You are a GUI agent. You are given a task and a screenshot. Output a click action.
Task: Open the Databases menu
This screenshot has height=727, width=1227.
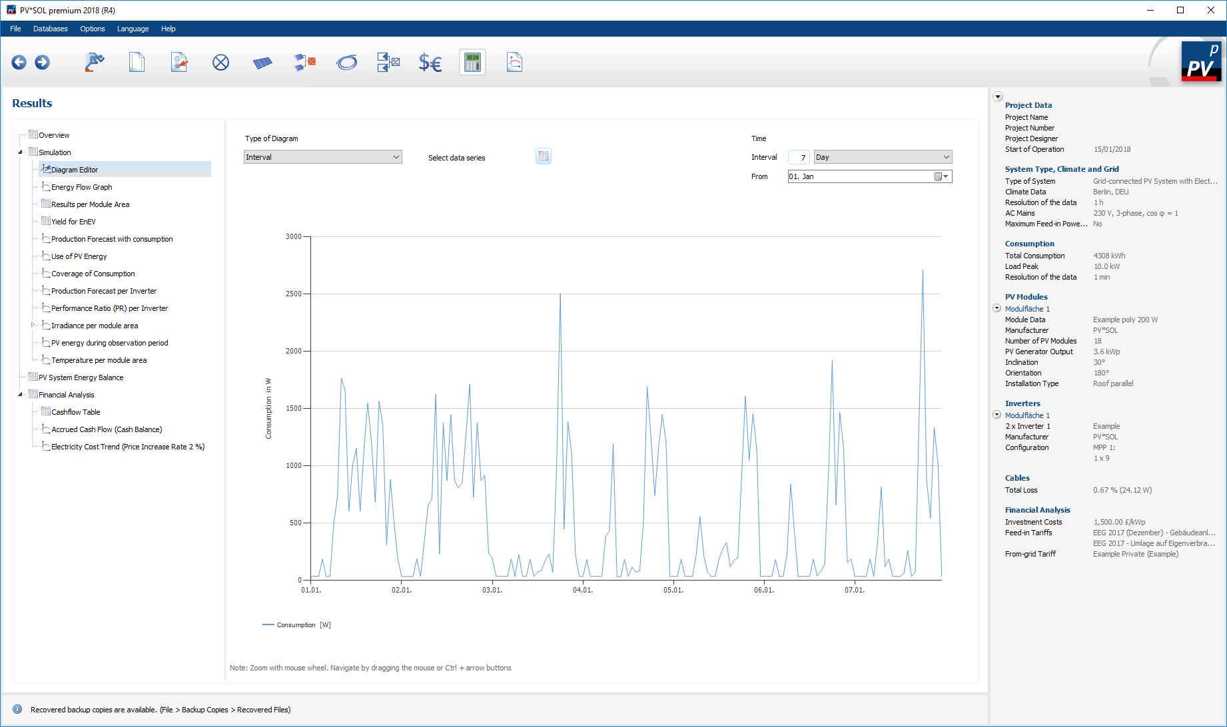click(50, 29)
